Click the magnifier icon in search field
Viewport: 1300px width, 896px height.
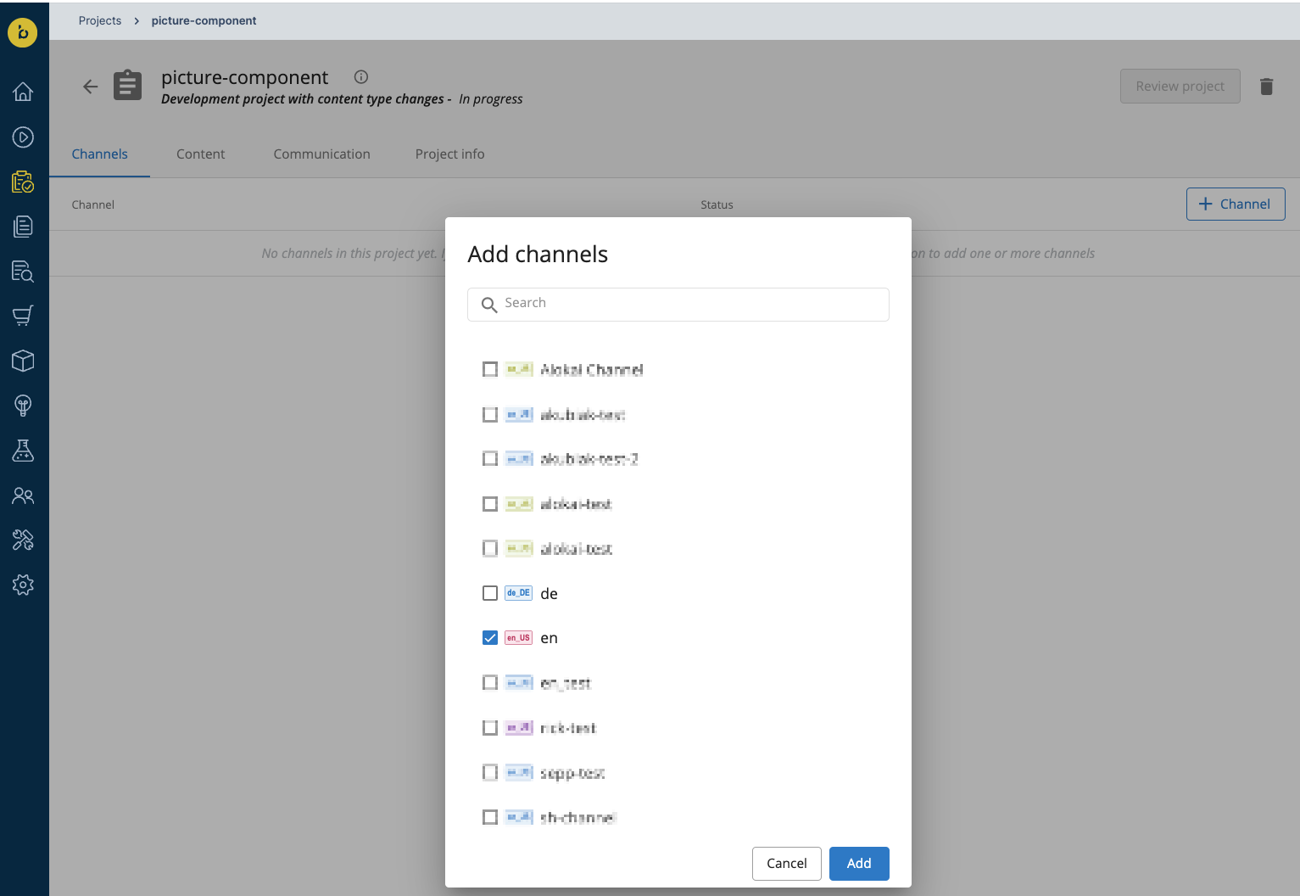489,305
